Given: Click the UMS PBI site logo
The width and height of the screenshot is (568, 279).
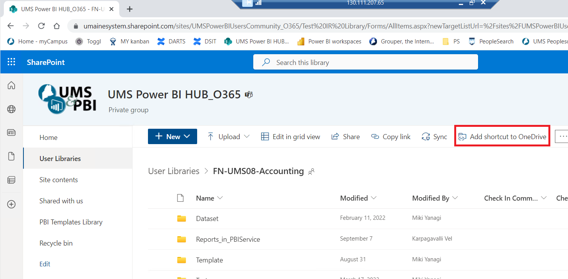Looking at the screenshot, I should (x=68, y=100).
